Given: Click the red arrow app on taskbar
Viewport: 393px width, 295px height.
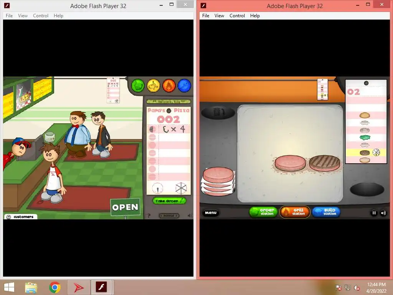Looking at the screenshot, I should 79,287.
